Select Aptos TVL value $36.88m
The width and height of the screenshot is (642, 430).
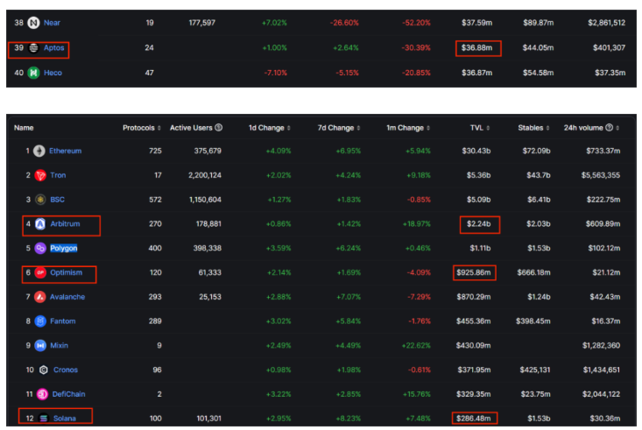pyautogui.click(x=477, y=48)
